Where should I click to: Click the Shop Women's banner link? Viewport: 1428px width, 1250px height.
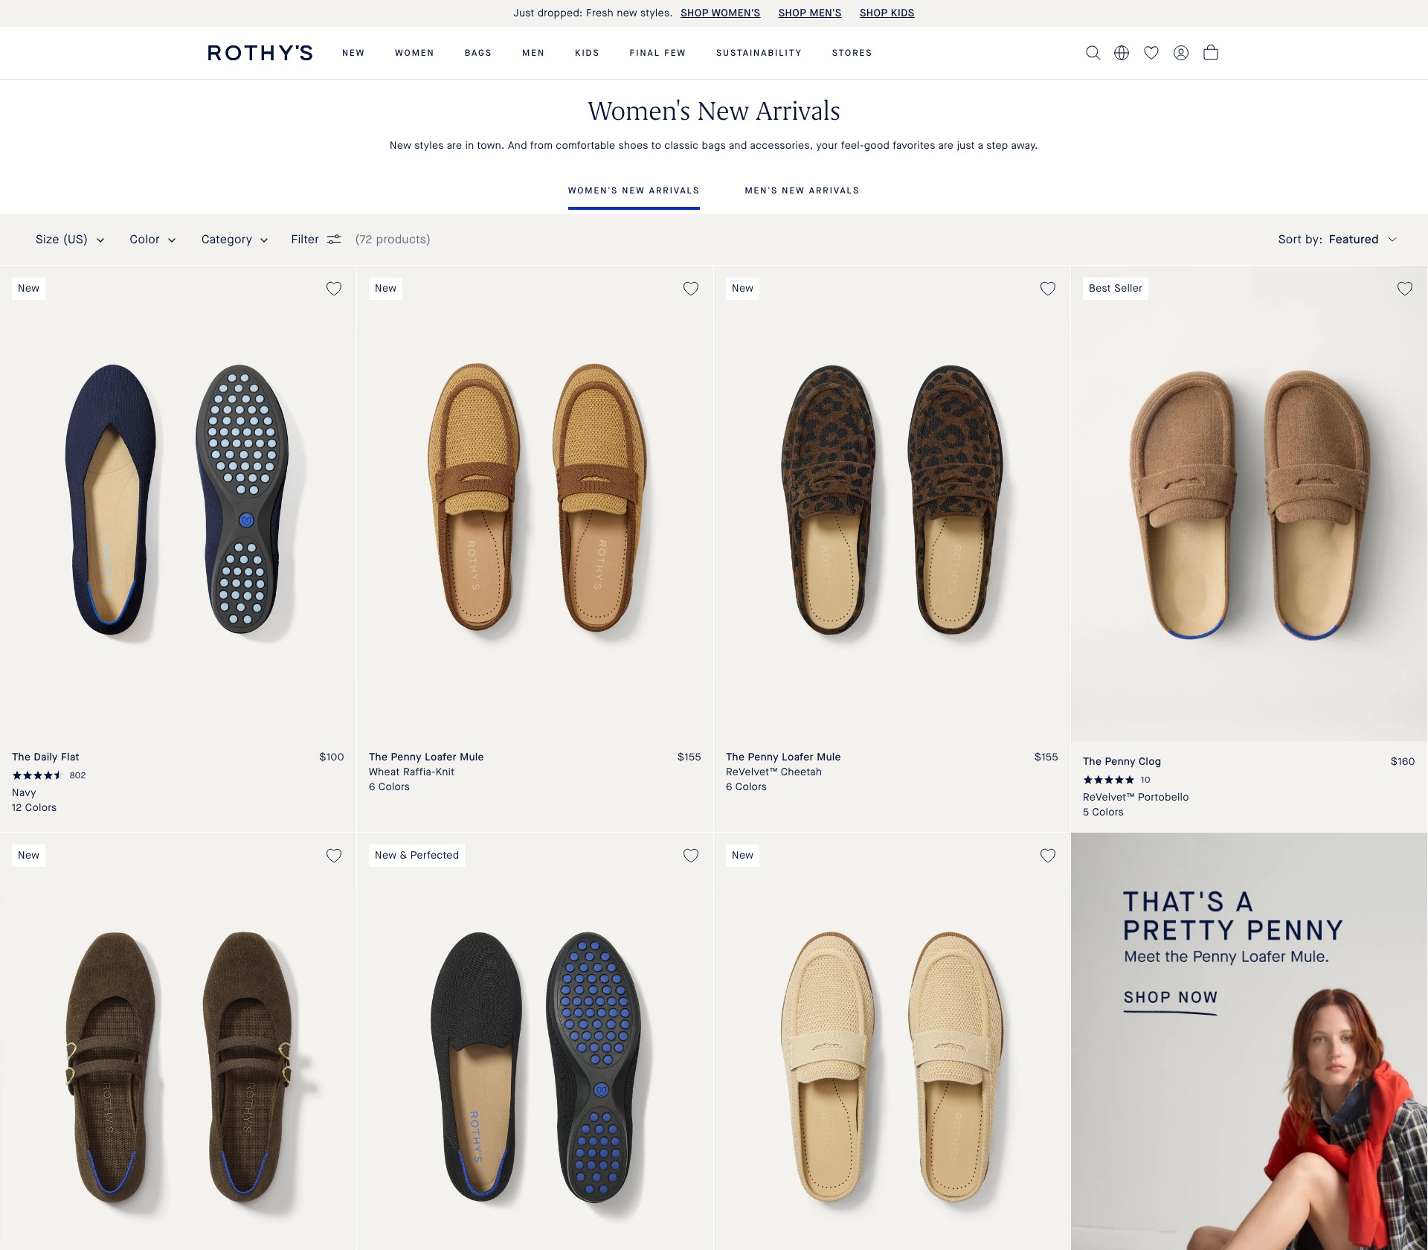pyautogui.click(x=720, y=13)
